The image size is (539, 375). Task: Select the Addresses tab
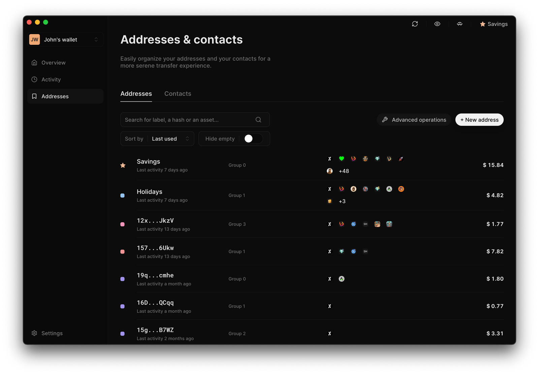pyautogui.click(x=136, y=93)
